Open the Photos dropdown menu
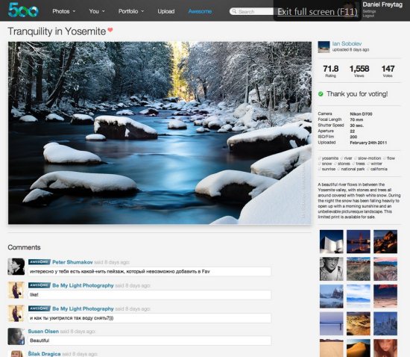 click(64, 11)
